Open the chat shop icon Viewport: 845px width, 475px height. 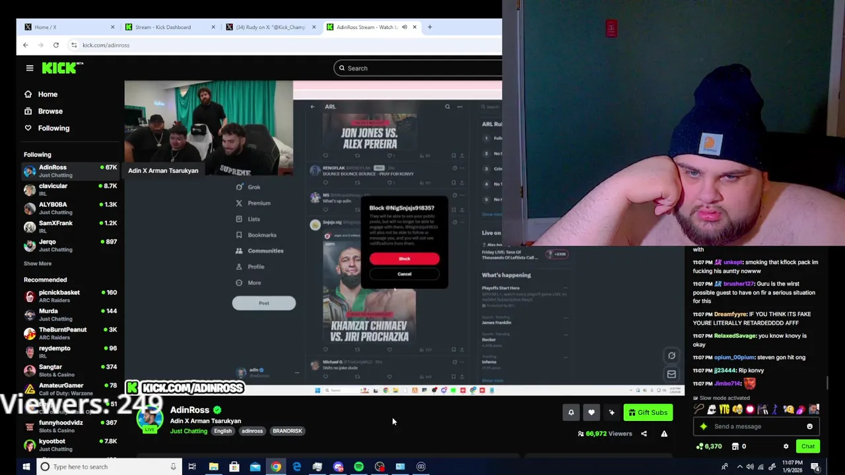(x=735, y=447)
